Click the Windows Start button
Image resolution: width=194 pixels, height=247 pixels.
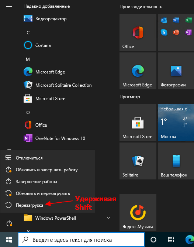[x=9, y=240]
